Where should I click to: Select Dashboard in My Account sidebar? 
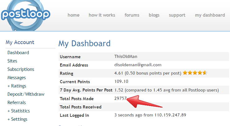point(18,53)
